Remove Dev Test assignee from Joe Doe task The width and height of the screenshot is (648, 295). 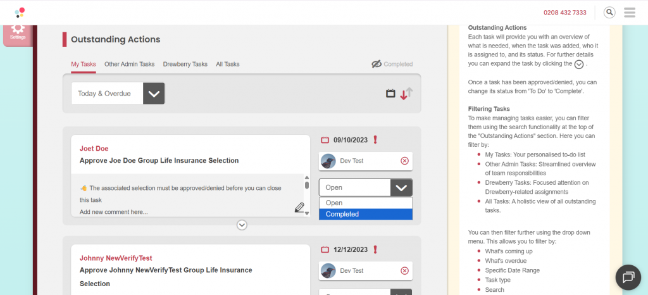[404, 161]
